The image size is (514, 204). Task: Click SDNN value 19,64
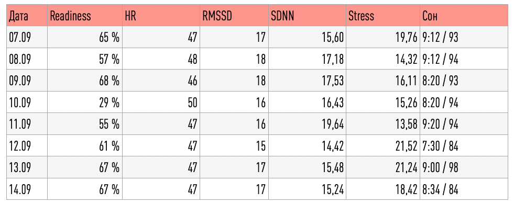(x=307, y=124)
